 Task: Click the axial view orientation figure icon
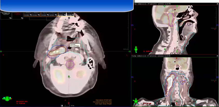pyautogui.click(x=7, y=98)
